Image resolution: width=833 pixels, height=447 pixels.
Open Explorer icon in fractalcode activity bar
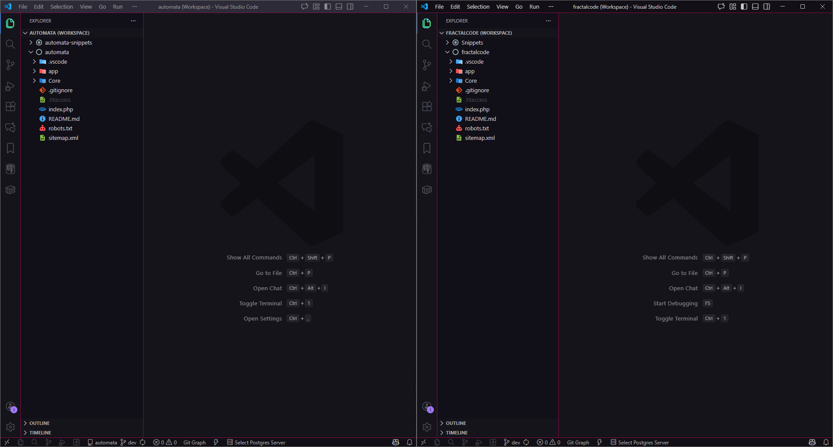coord(427,23)
